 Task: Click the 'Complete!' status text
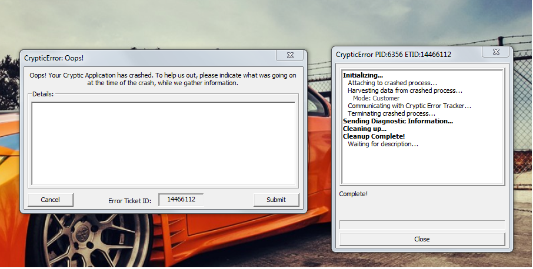tap(353, 194)
